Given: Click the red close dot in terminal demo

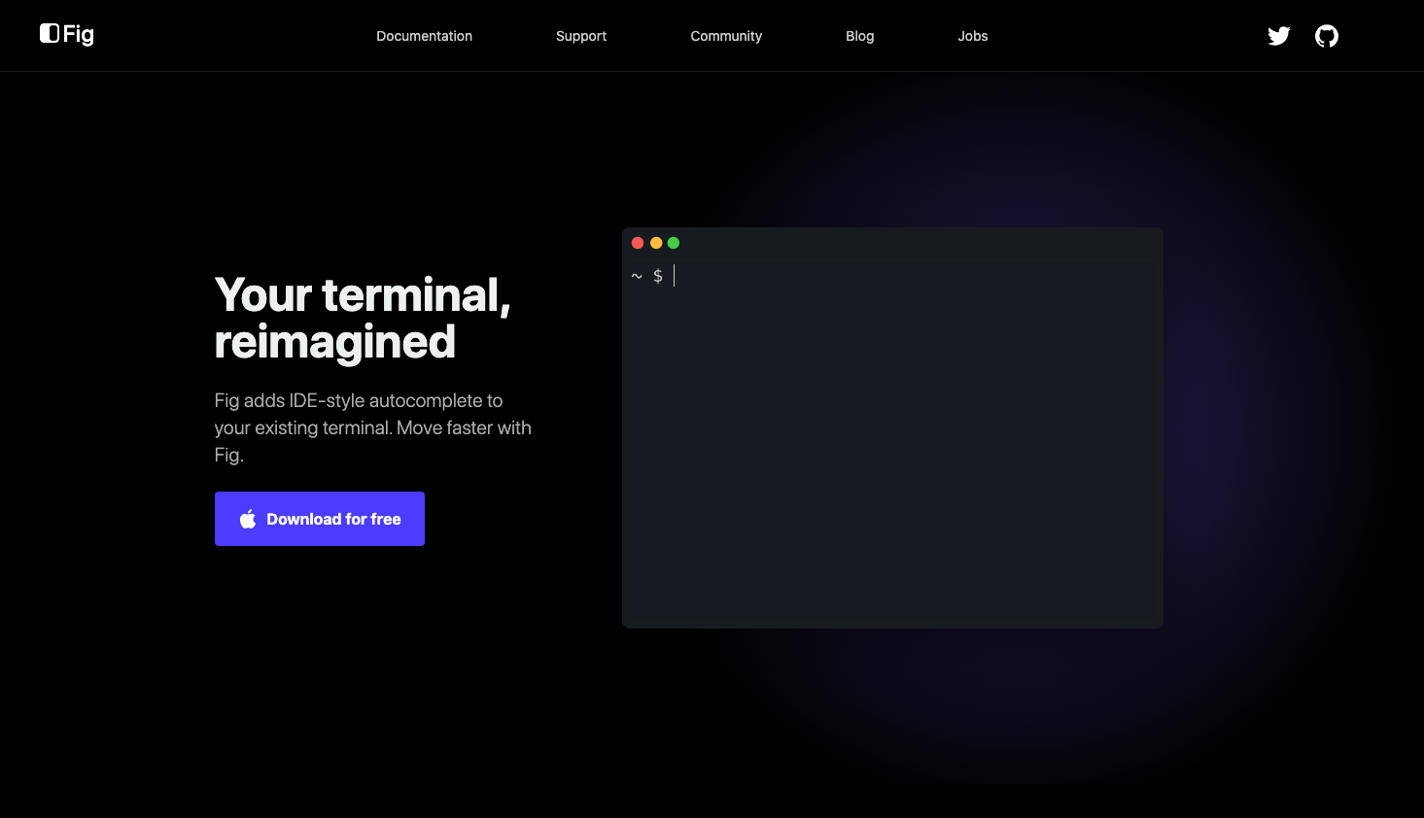Looking at the screenshot, I should pos(638,243).
